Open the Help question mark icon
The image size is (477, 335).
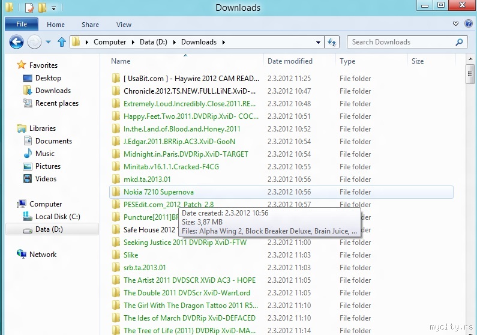coord(467,24)
